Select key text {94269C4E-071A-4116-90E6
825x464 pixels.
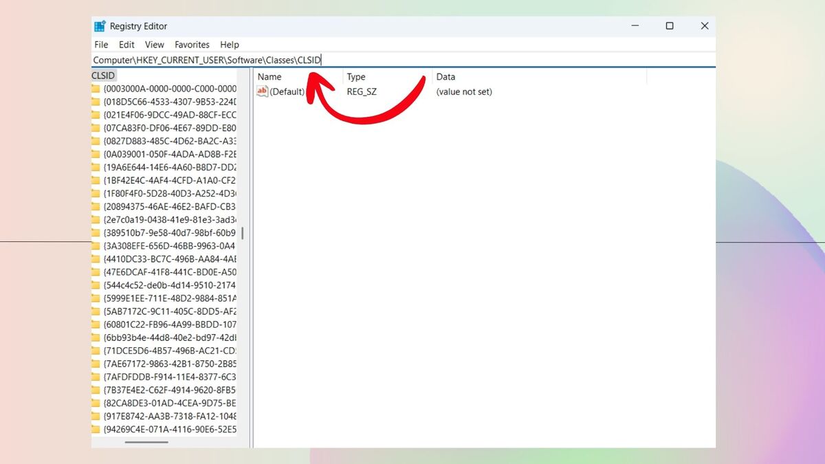pos(170,429)
